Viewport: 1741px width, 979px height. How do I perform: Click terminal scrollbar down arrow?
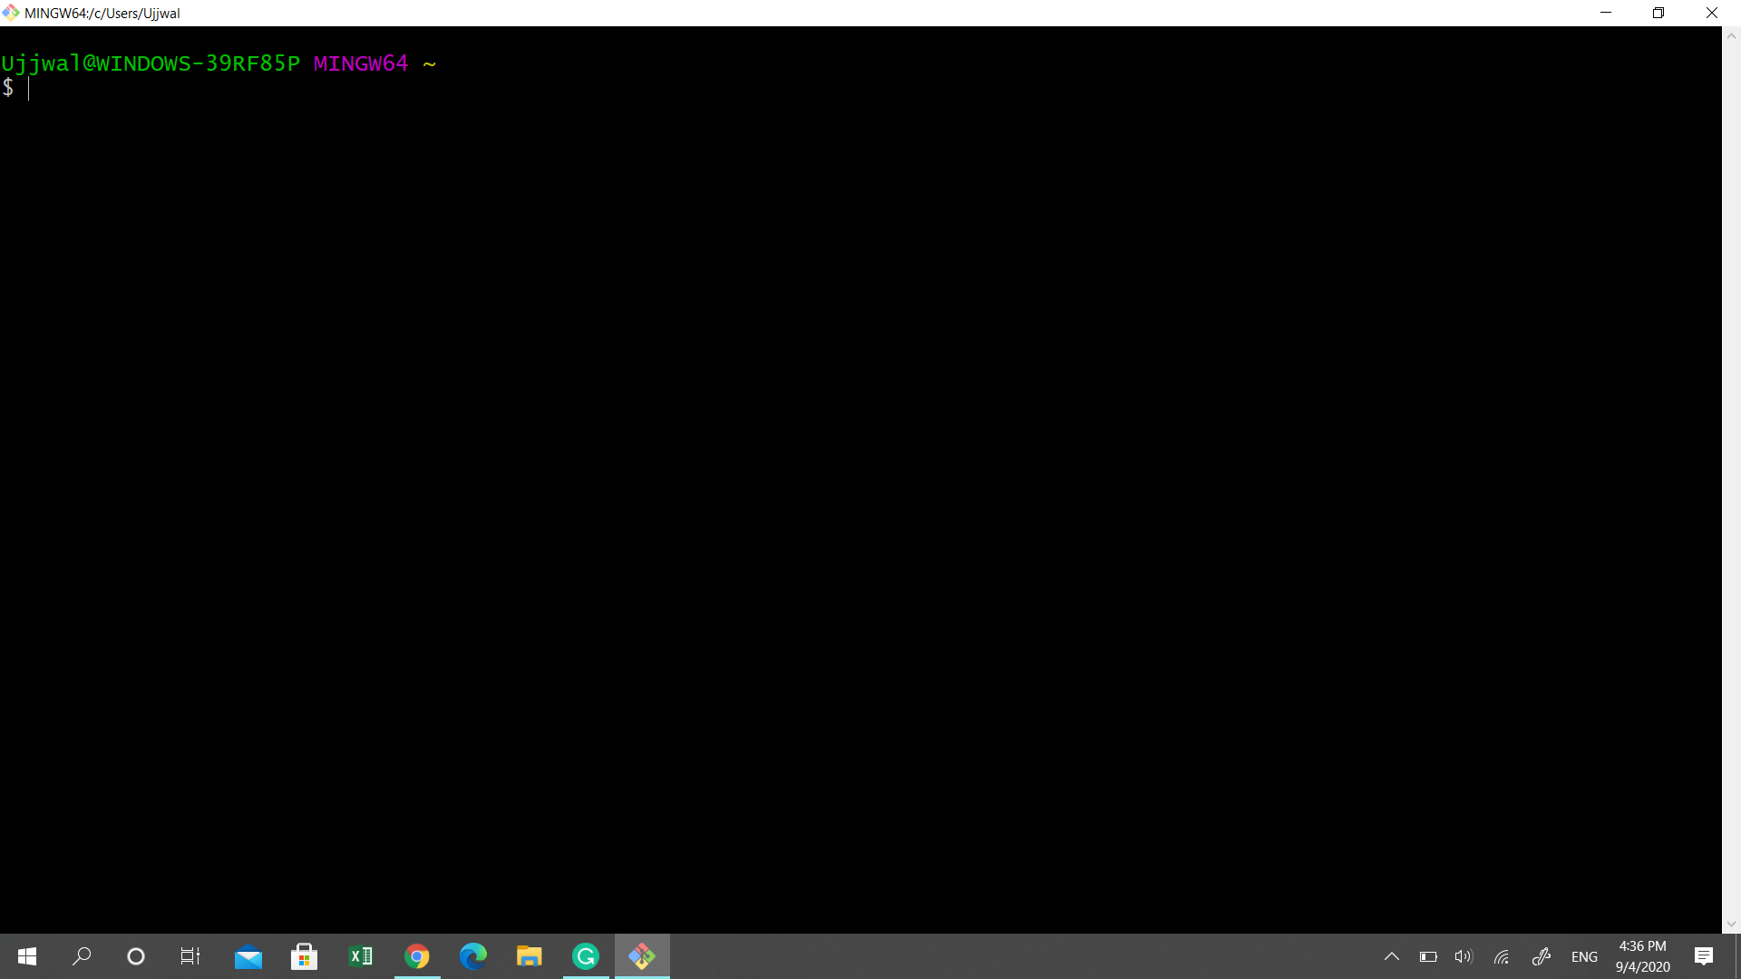[1731, 924]
